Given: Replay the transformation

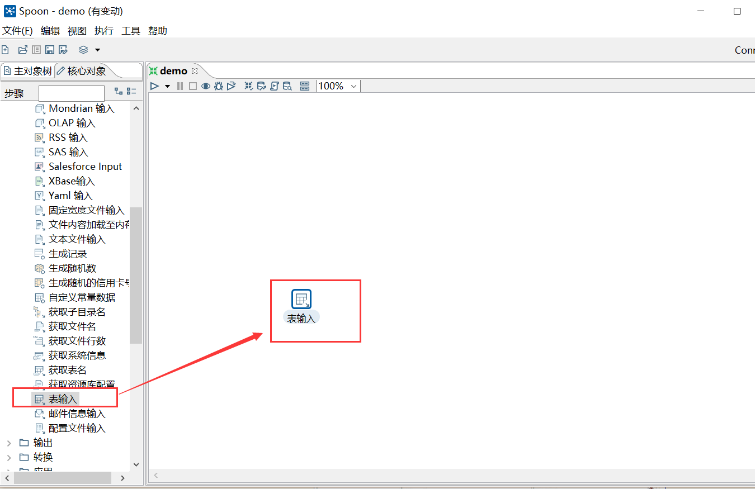Looking at the screenshot, I should (x=231, y=86).
